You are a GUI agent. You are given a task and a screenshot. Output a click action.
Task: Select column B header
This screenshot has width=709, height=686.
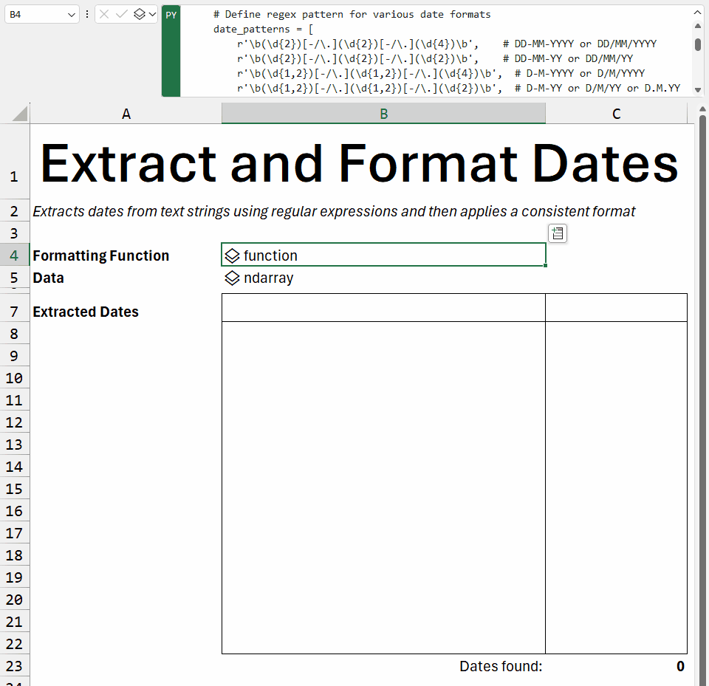[383, 113]
